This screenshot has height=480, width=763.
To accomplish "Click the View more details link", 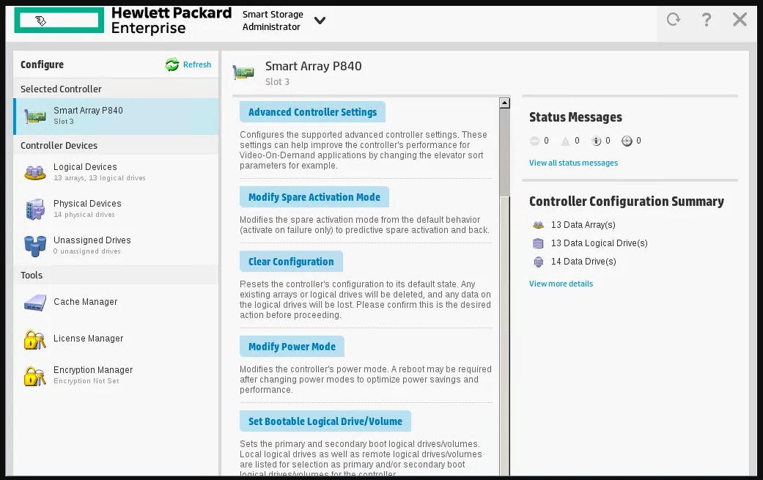I will click(x=561, y=284).
